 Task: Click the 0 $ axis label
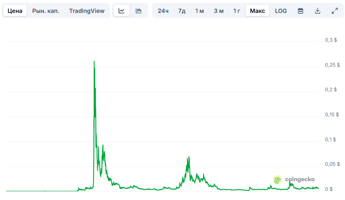[x=329, y=189]
